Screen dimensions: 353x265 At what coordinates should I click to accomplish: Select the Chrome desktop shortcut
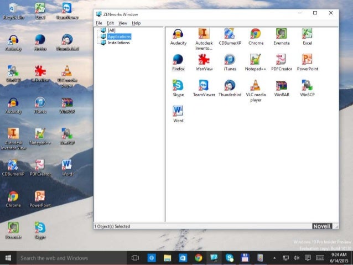(13, 199)
